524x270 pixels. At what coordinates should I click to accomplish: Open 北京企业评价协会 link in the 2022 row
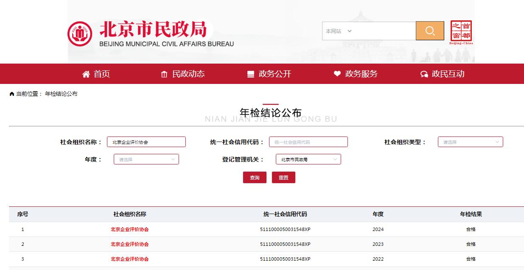130,259
